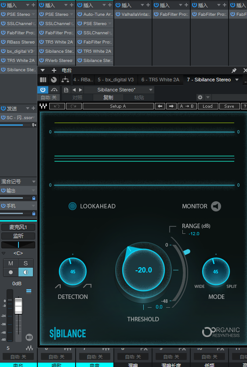
Task: Go to next preset arrow
Action: [x=80, y=90]
